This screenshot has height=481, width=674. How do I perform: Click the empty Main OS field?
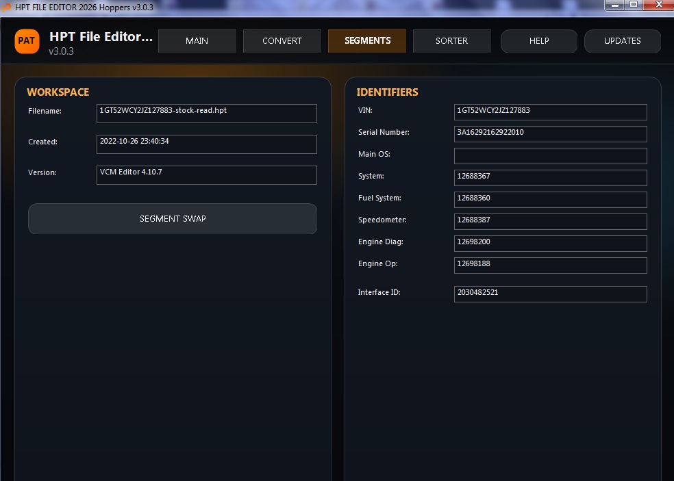(550, 156)
